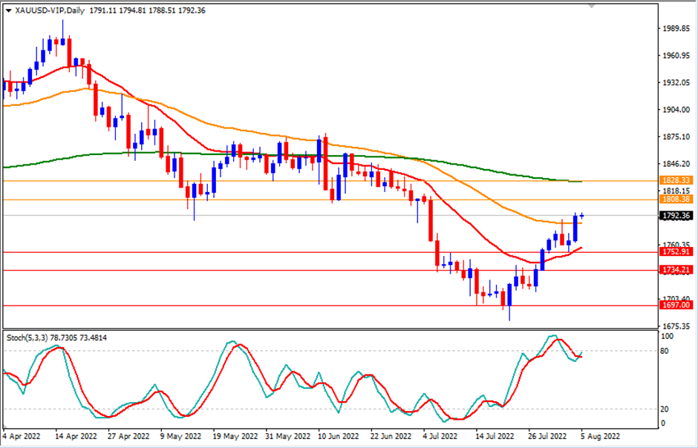Select the 1808.38 orange price label
698x448 pixels.
coord(676,200)
